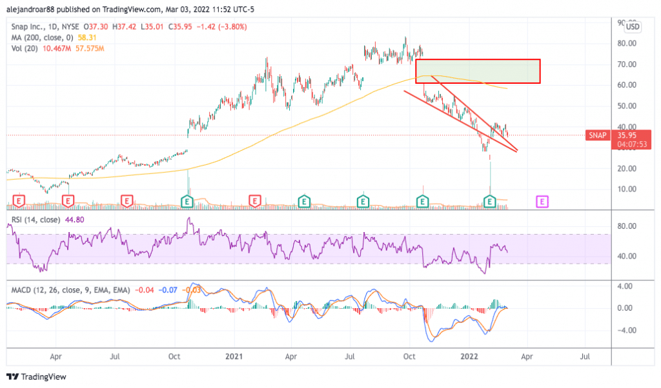Click the green earnings E marker under February 2022 volume spike

pyautogui.click(x=489, y=202)
